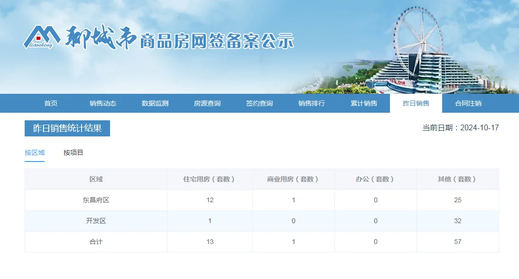The height and width of the screenshot is (279, 519).
Task: Click 累计销售 in the navigation bar
Action: click(x=364, y=103)
